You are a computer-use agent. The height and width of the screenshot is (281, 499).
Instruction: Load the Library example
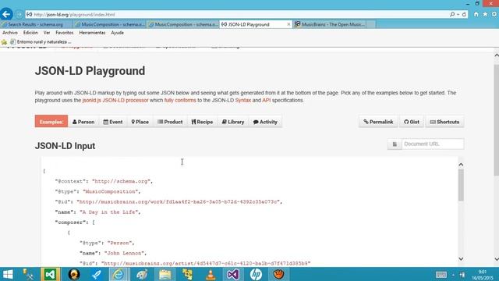233,122
